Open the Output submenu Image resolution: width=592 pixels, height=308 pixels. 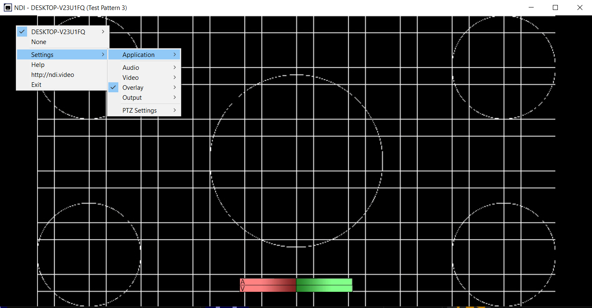(132, 98)
